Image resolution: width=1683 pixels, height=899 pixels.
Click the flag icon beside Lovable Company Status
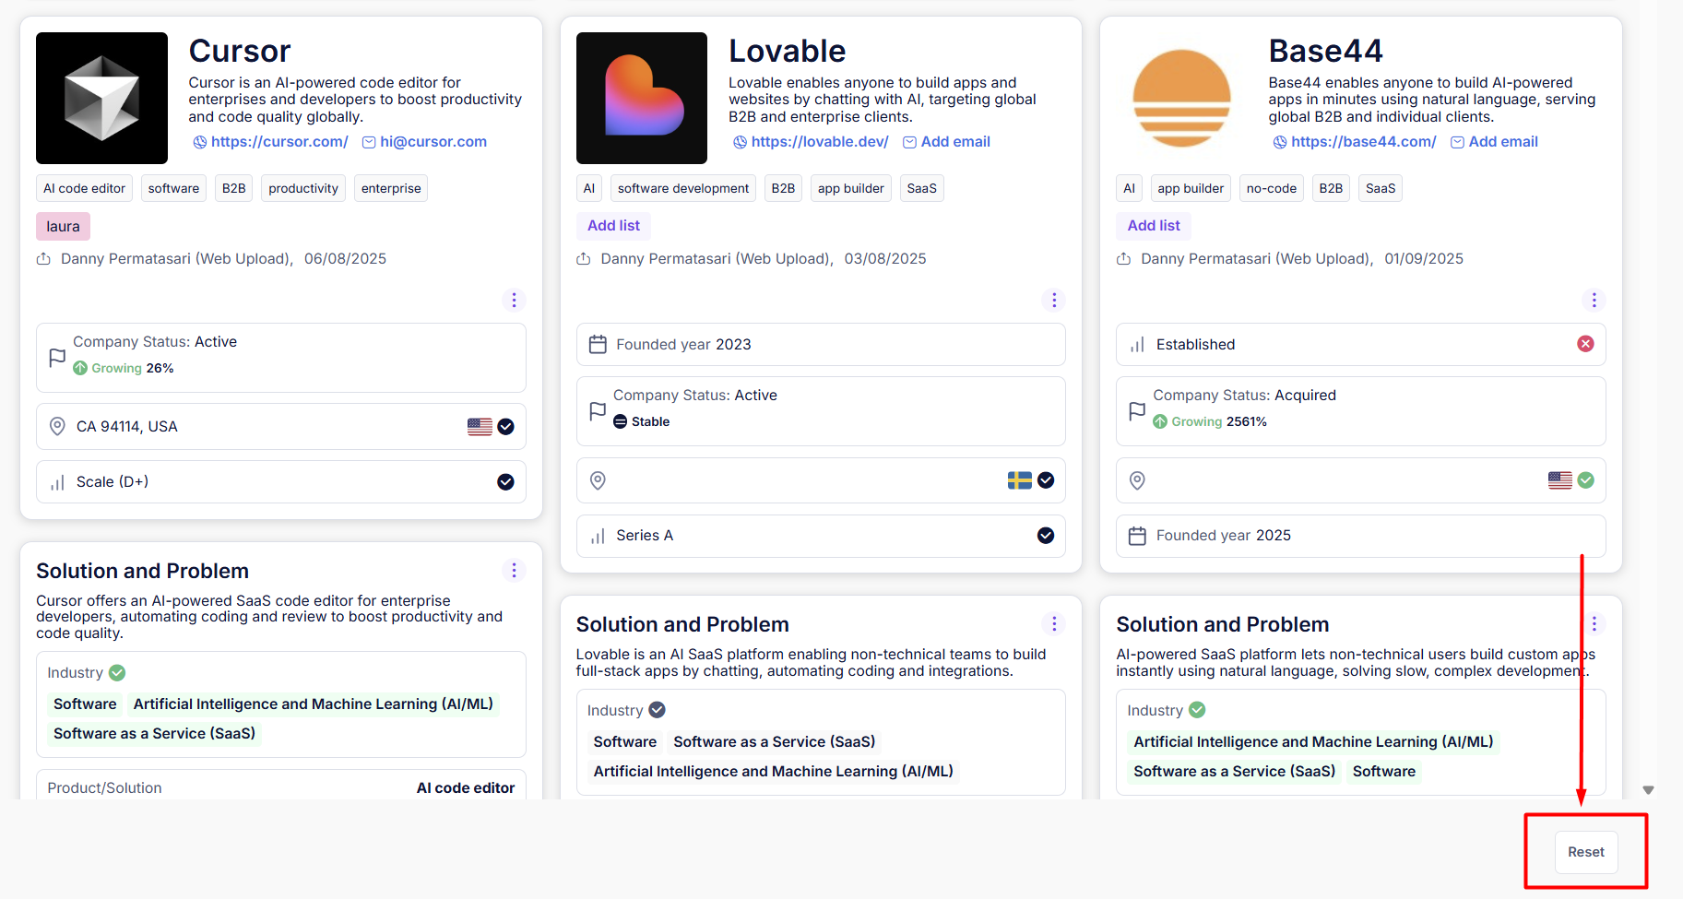pos(598,411)
